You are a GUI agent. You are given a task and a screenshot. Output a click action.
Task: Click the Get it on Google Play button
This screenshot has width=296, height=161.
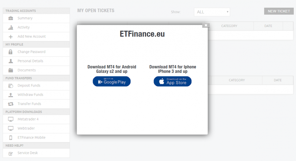[112, 81]
